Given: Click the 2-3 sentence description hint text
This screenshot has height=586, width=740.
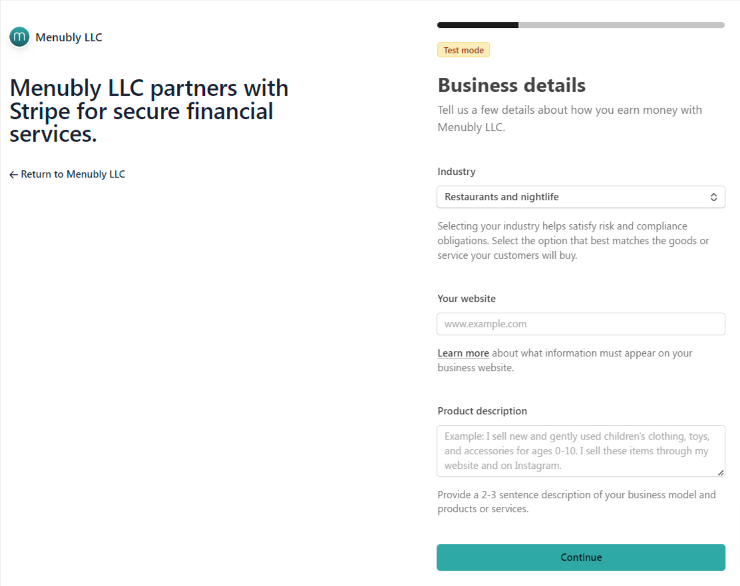Looking at the screenshot, I should pos(576,502).
